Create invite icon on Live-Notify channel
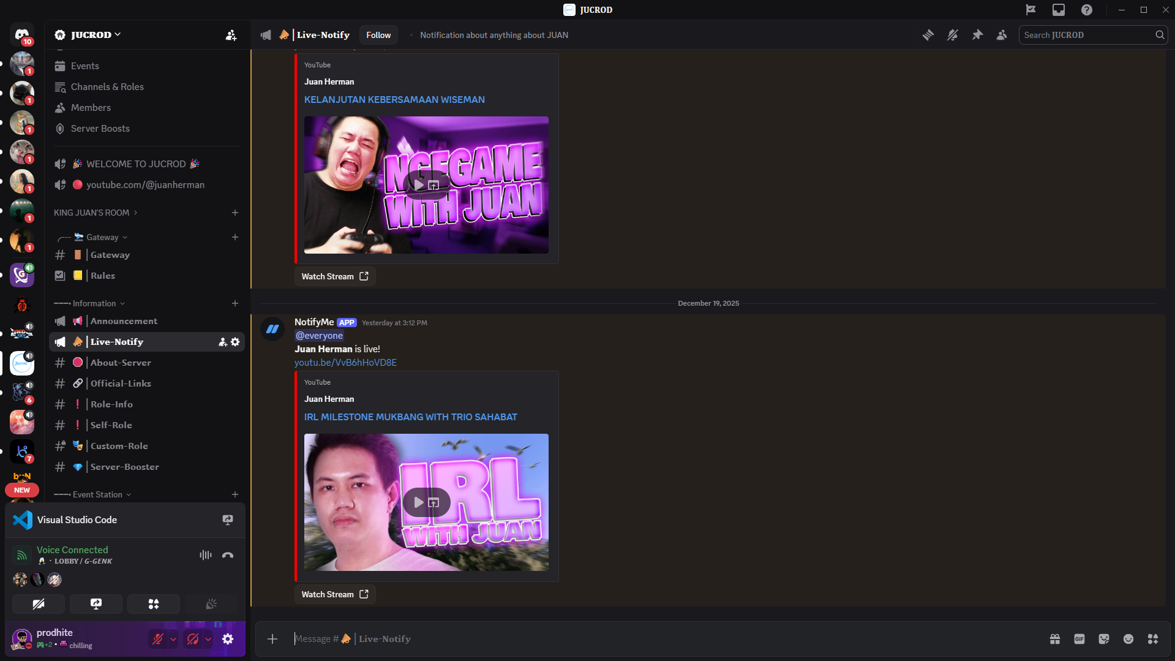The height and width of the screenshot is (661, 1175). point(223,342)
